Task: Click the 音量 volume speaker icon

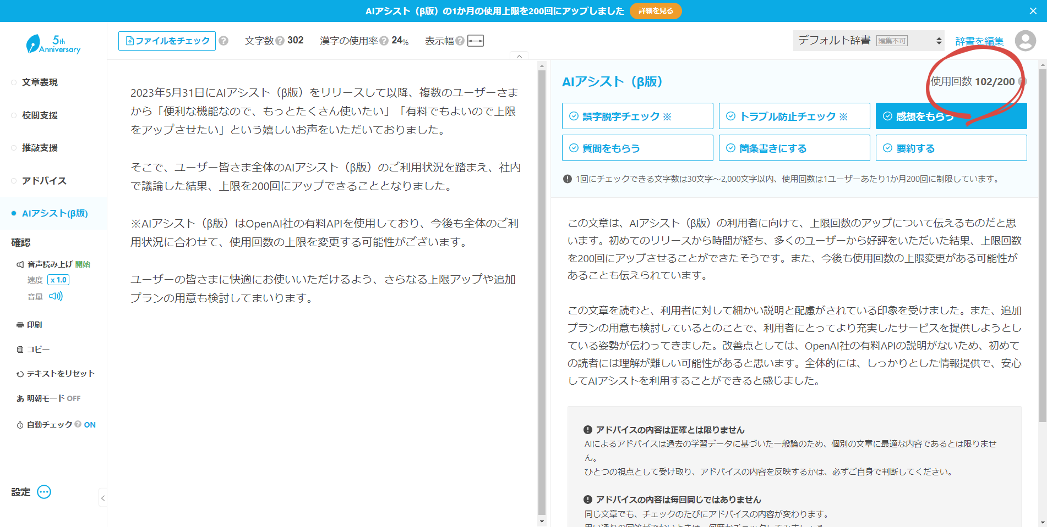Action: coord(56,296)
